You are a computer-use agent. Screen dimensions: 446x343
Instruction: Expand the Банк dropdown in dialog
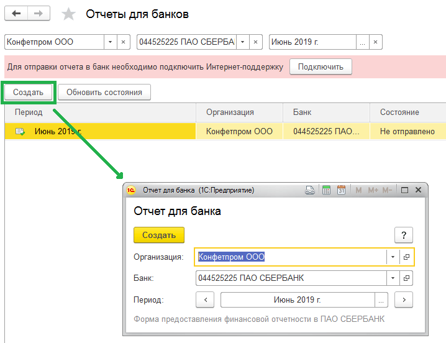[392, 278]
